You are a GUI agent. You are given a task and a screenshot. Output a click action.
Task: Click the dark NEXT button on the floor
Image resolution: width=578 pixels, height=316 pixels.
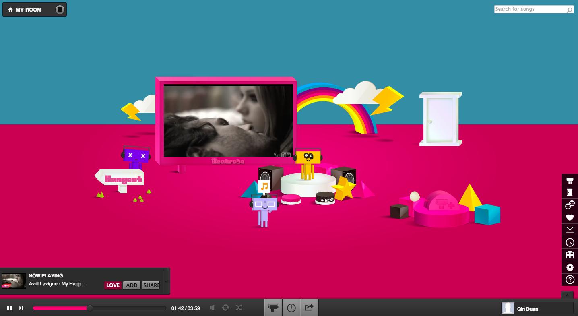tap(326, 198)
